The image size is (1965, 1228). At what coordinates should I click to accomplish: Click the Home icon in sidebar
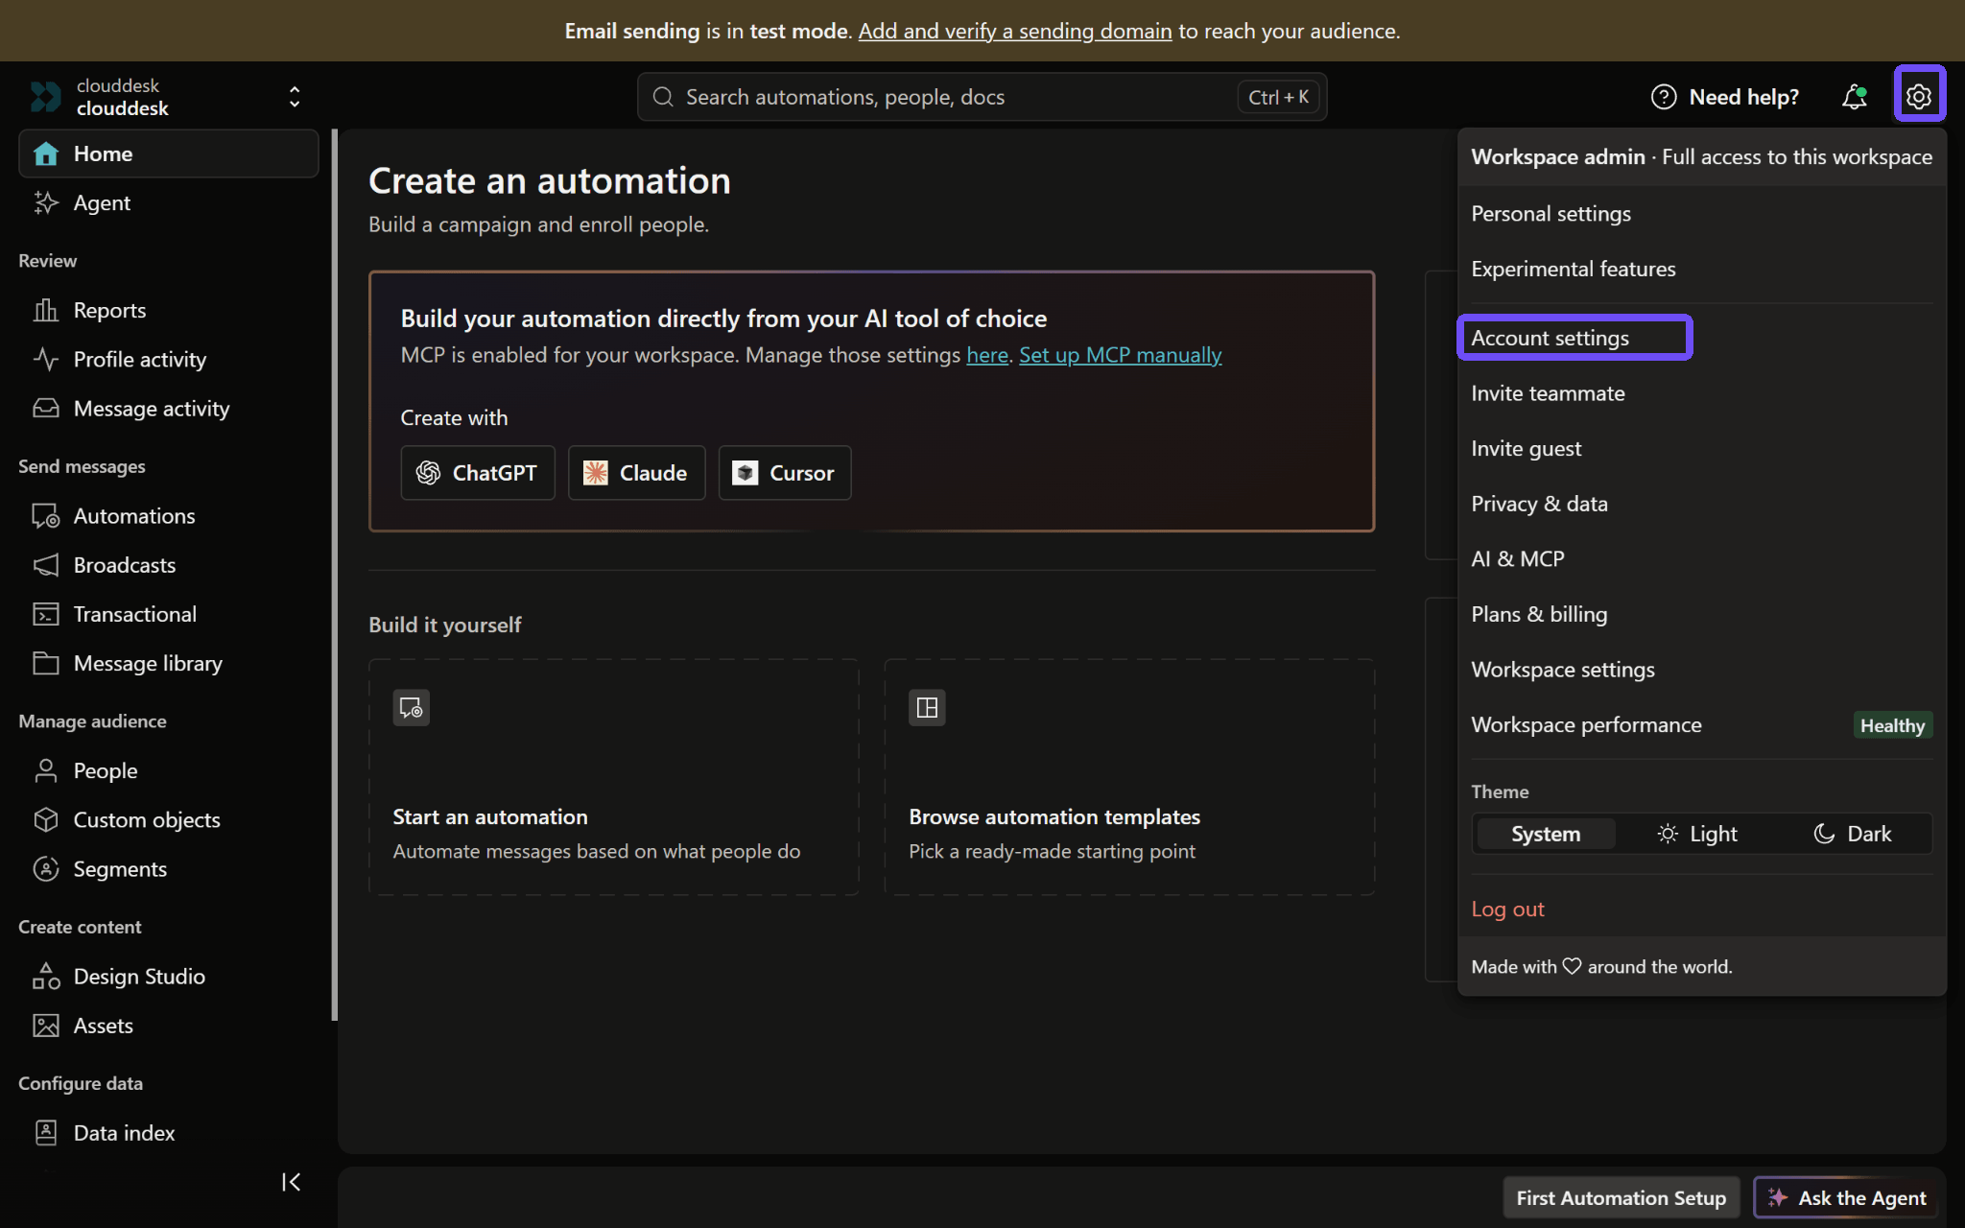coord(45,153)
